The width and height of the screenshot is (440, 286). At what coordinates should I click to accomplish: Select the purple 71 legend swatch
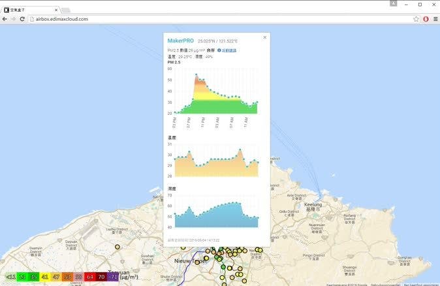113,277
